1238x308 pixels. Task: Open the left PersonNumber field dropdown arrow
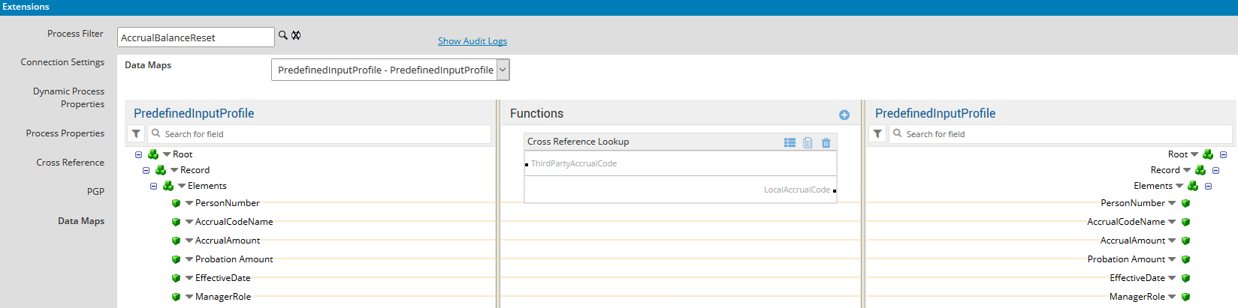[x=189, y=203]
